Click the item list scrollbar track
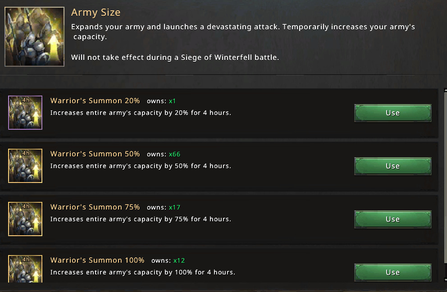The width and height of the screenshot is (447, 292). point(445,185)
